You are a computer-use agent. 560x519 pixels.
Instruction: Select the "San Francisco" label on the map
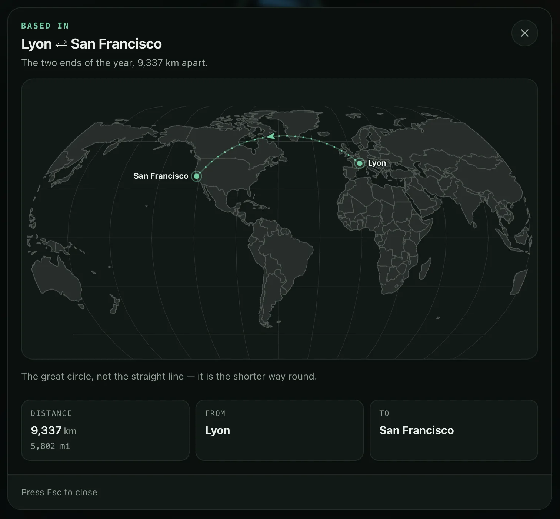[x=161, y=176]
